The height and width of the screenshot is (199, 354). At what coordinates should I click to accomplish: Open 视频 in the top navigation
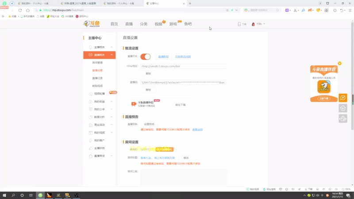158,24
